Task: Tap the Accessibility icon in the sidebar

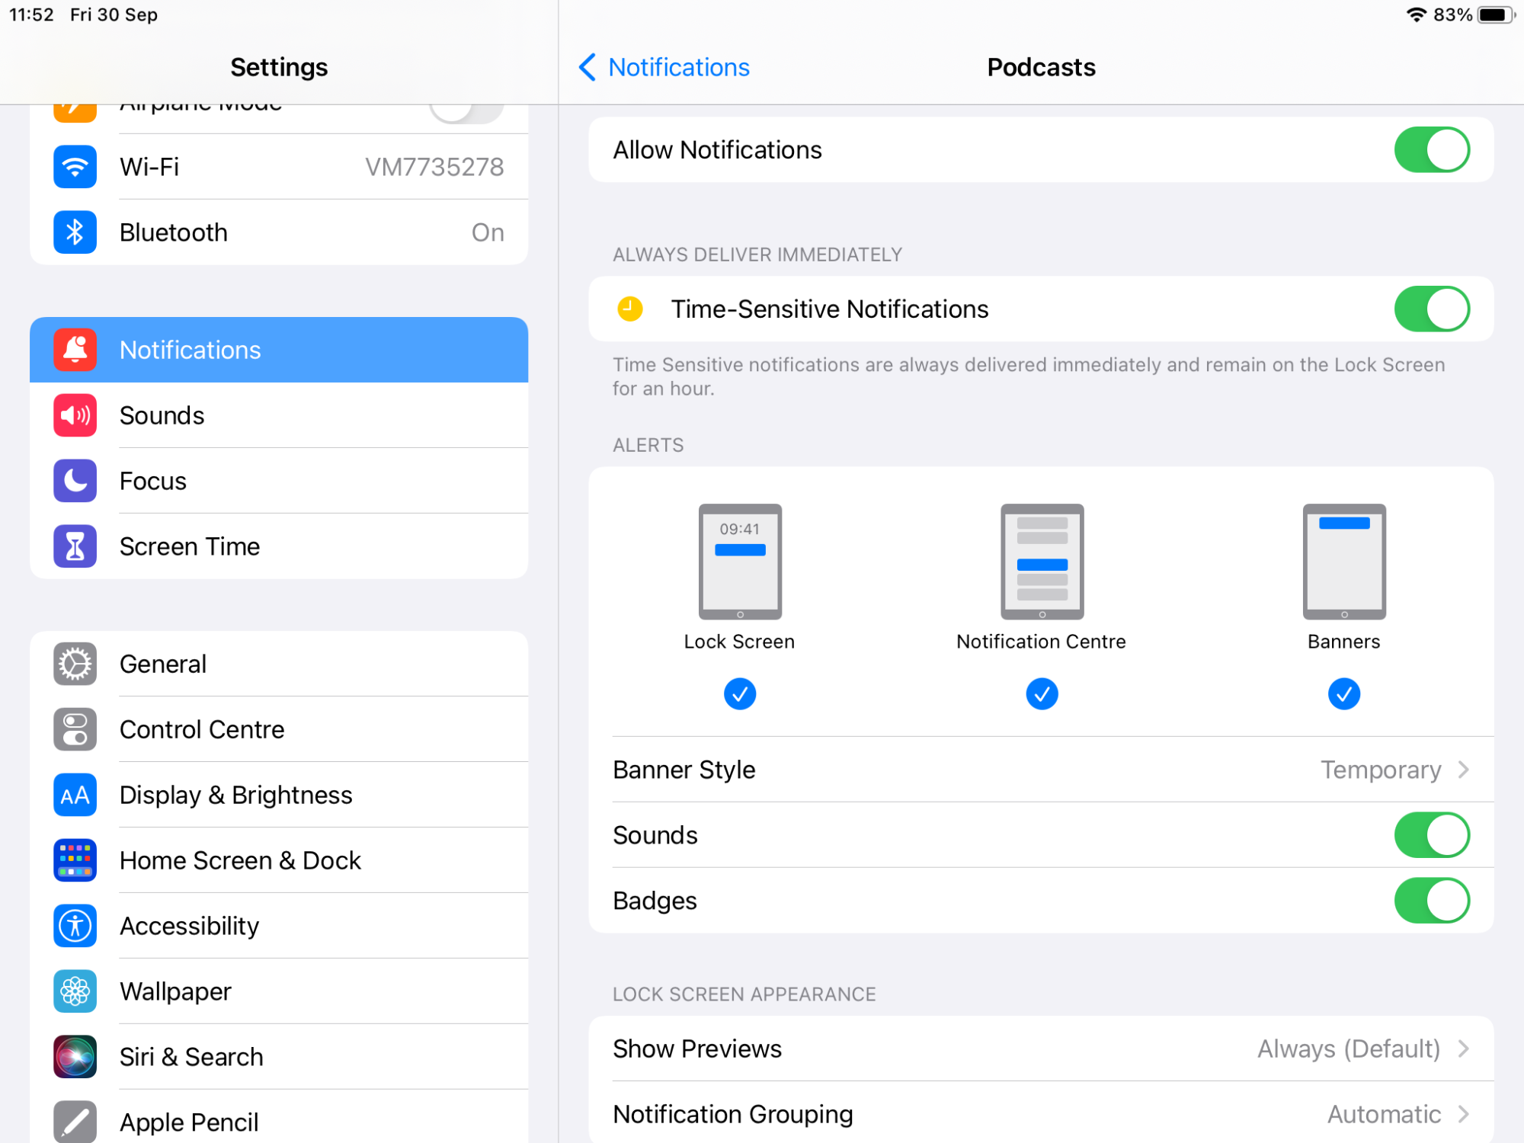Action: click(75, 926)
